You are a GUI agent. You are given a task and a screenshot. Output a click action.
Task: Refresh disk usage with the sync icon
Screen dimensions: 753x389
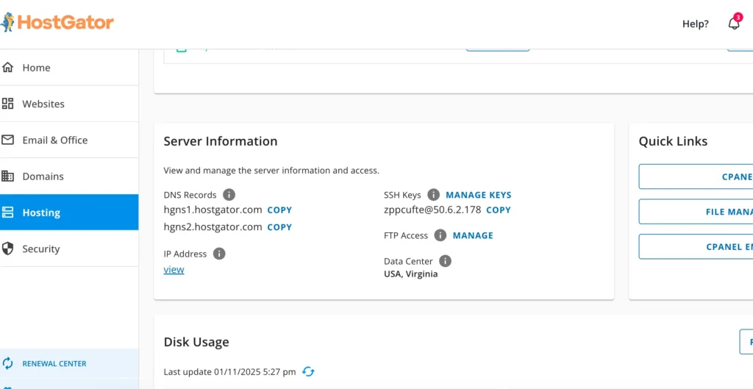pos(309,372)
